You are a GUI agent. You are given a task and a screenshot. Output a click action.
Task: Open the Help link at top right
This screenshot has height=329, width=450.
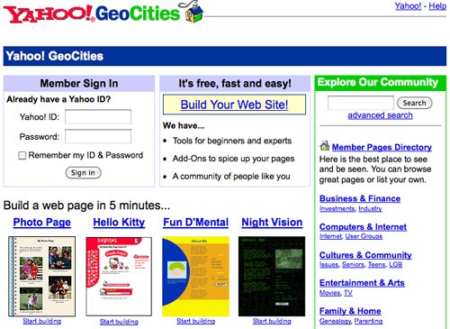pyautogui.click(x=437, y=5)
